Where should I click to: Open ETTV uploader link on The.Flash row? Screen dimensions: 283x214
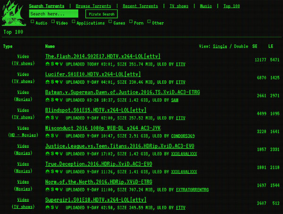pos(181,64)
